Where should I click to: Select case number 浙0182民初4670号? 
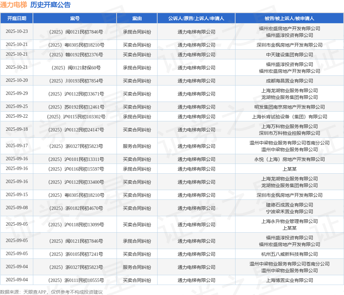(x=76, y=208)
